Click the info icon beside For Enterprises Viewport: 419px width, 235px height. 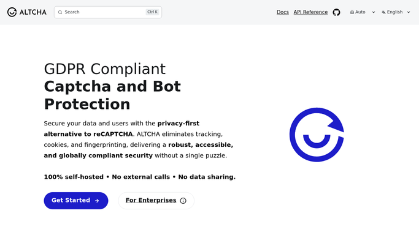(x=183, y=201)
